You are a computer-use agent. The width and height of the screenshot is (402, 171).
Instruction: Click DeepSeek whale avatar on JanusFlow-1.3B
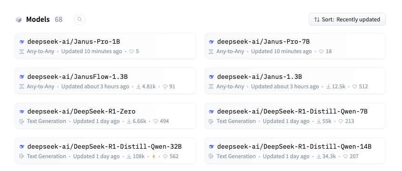point(22,76)
